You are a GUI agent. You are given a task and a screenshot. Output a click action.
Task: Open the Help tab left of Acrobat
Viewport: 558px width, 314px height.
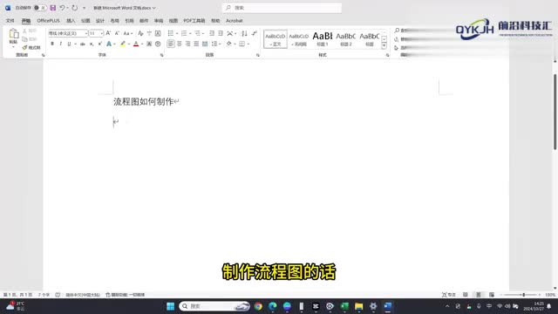point(215,21)
